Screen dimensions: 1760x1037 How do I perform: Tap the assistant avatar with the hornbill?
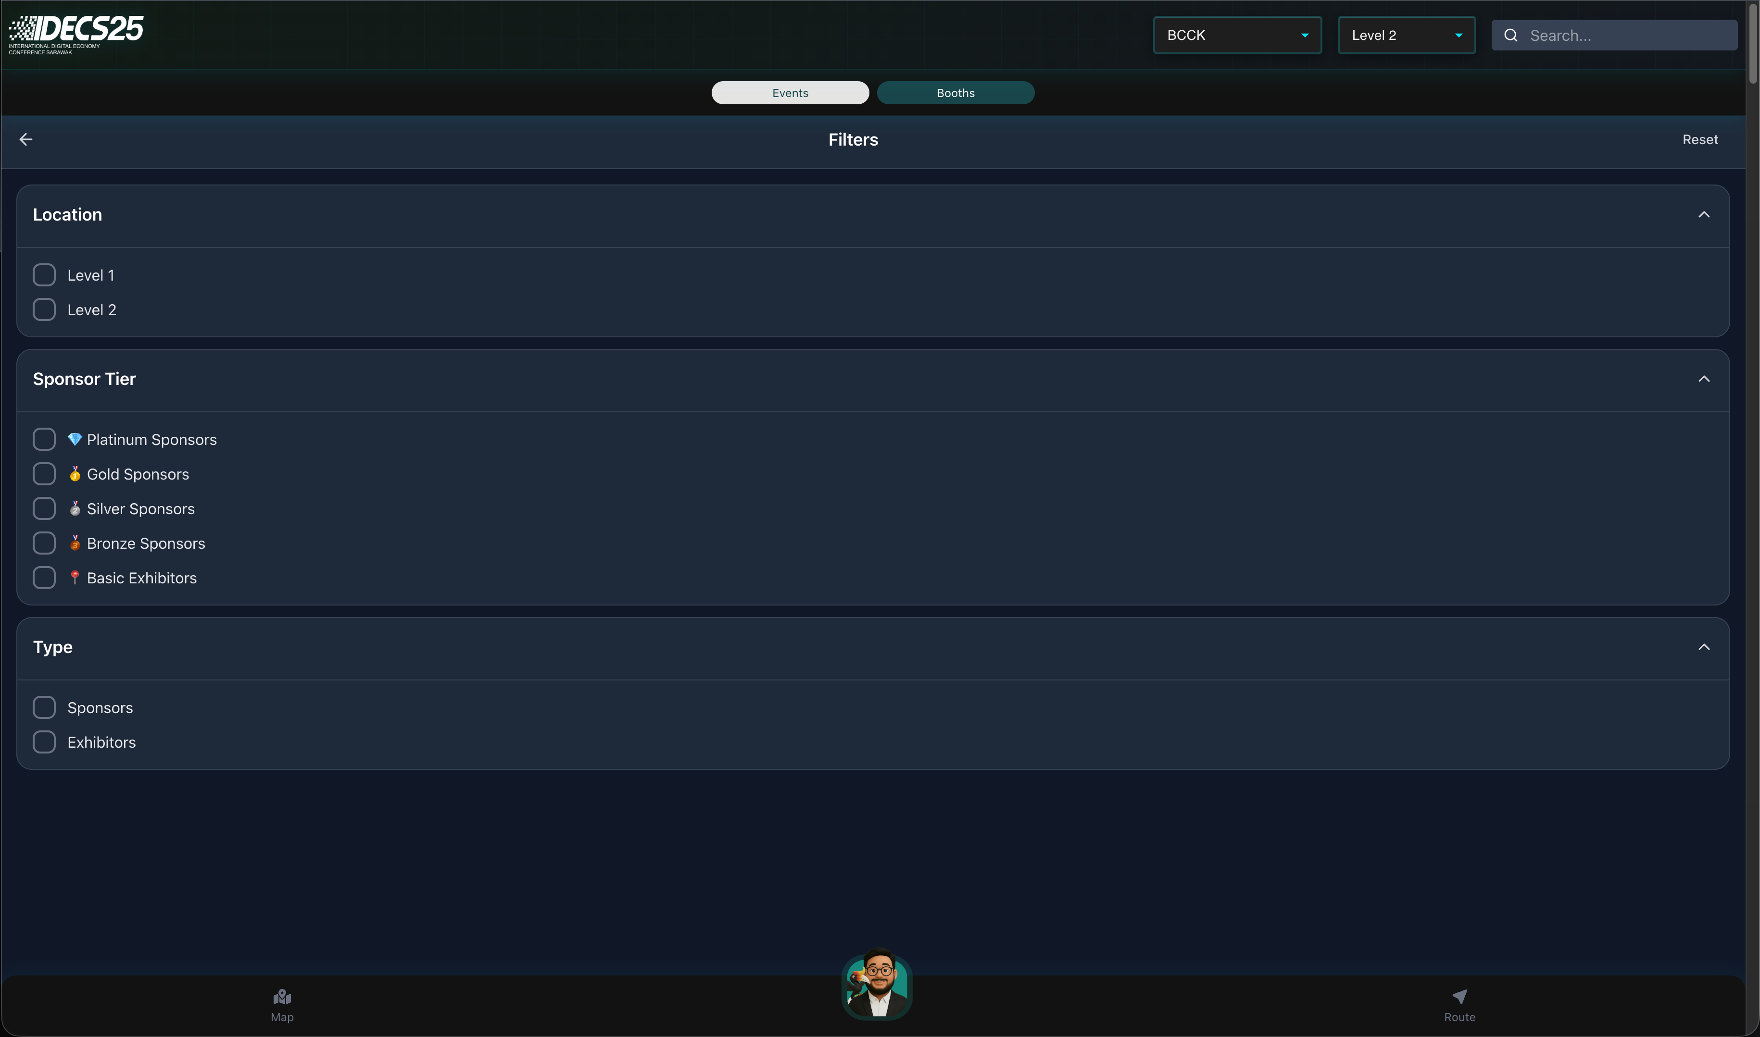pyautogui.click(x=877, y=985)
